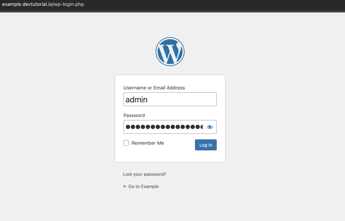Click the URL in the address bar
Screen dimensions: 345x221
point(43,5)
